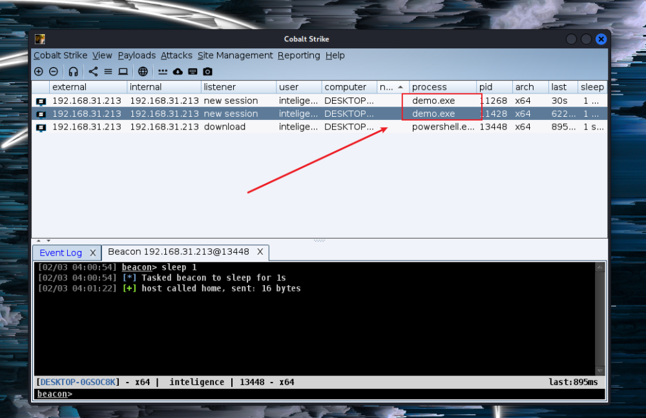Image resolution: width=646 pixels, height=418 pixels.
Task: Open listeners via the headphones icon
Action: (x=74, y=72)
